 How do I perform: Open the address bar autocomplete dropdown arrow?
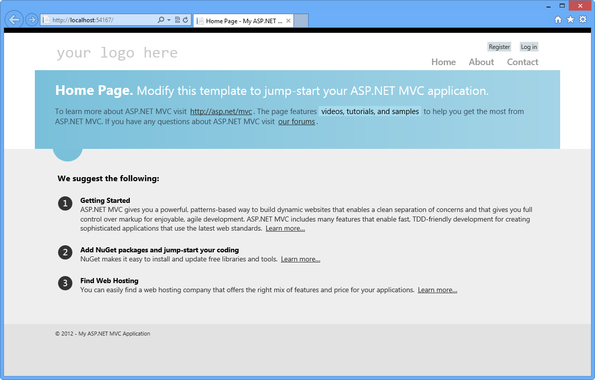click(169, 19)
